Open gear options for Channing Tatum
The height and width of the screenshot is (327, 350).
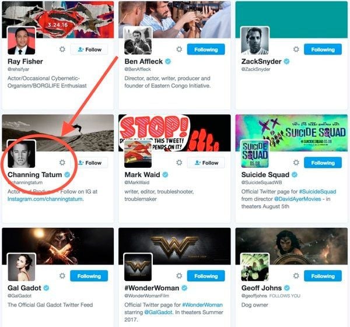62,163
